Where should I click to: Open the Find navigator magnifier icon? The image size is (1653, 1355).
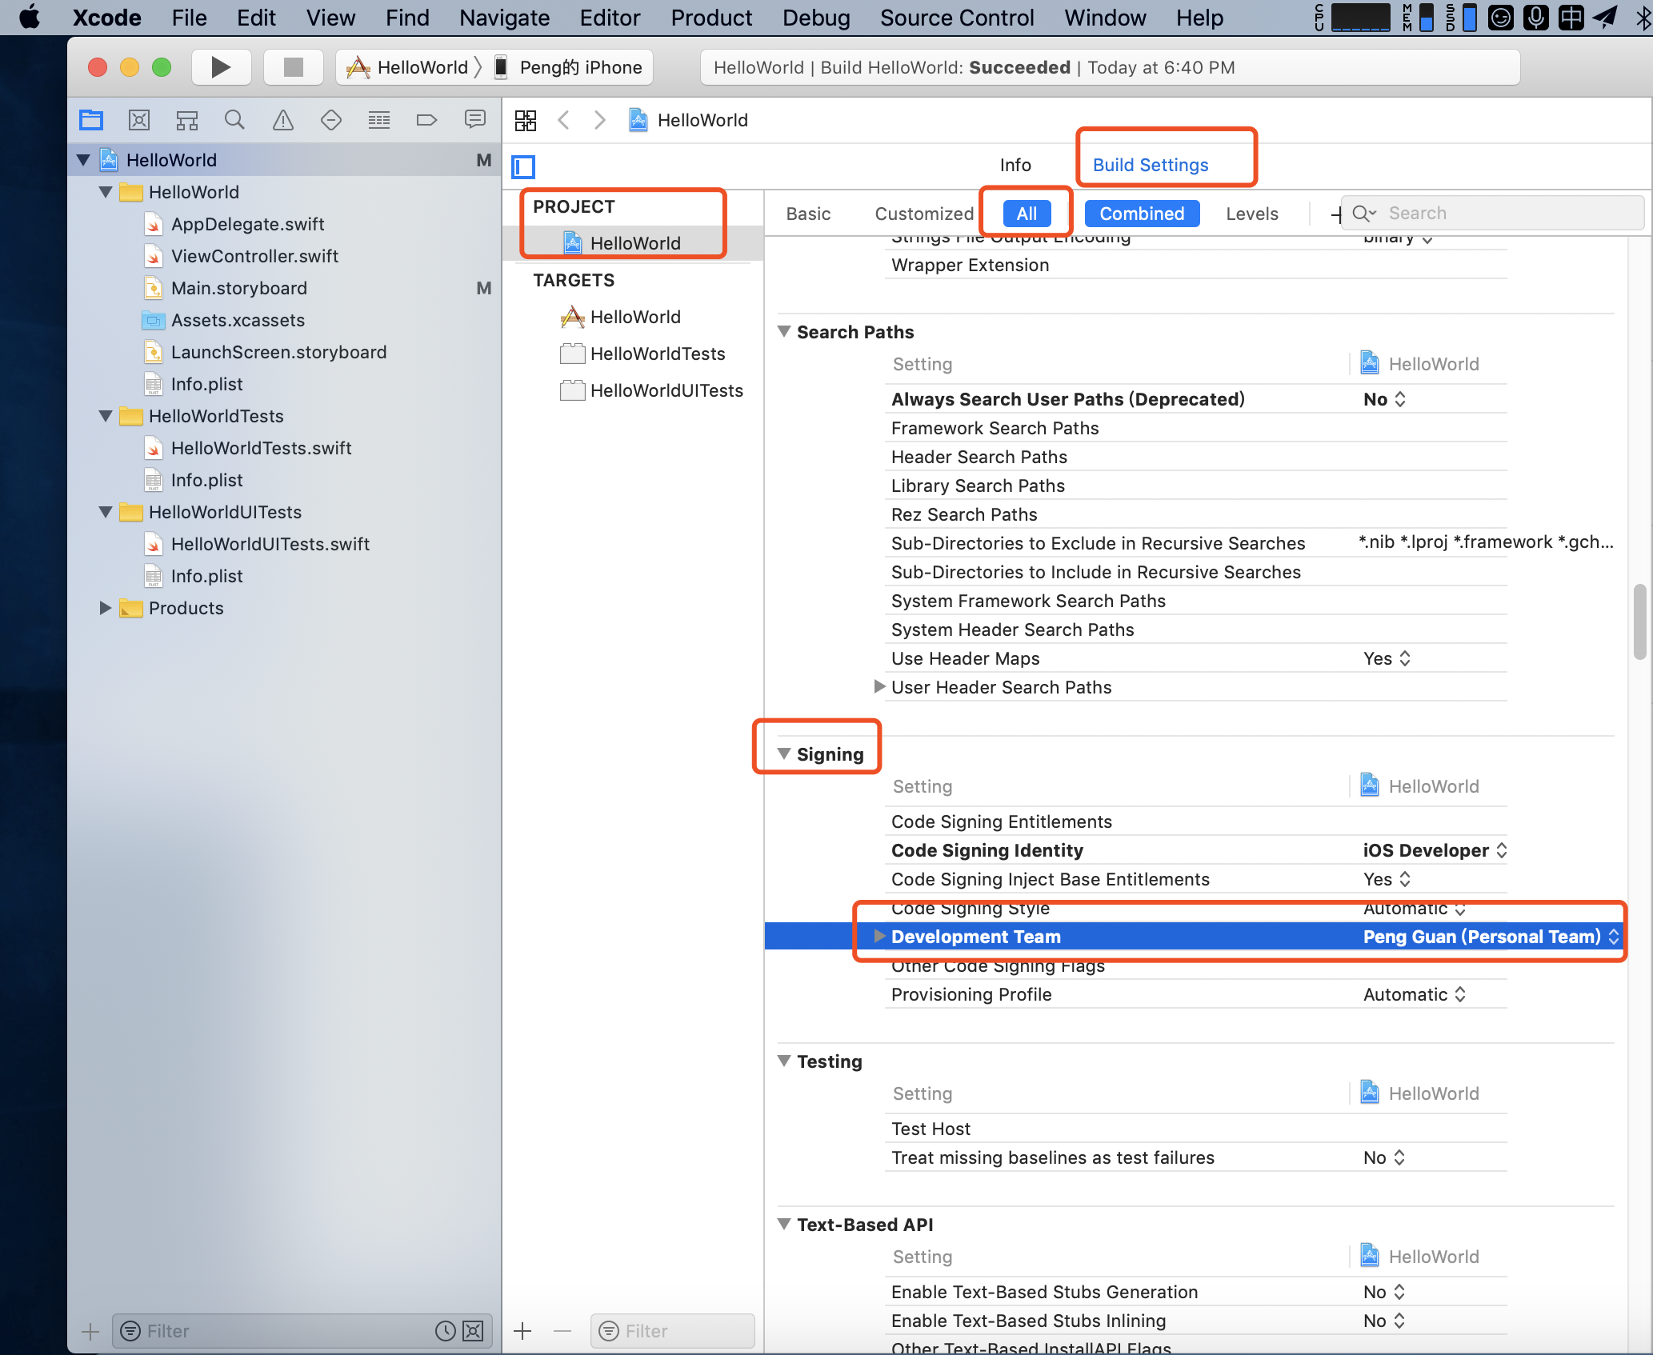click(x=234, y=120)
